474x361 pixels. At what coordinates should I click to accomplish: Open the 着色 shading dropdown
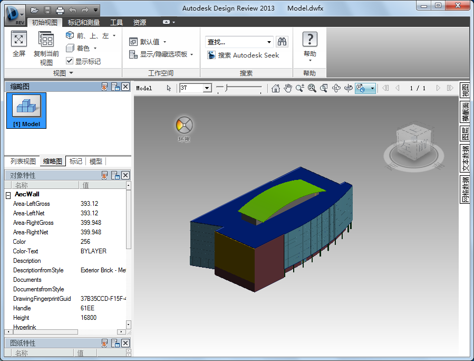point(95,48)
